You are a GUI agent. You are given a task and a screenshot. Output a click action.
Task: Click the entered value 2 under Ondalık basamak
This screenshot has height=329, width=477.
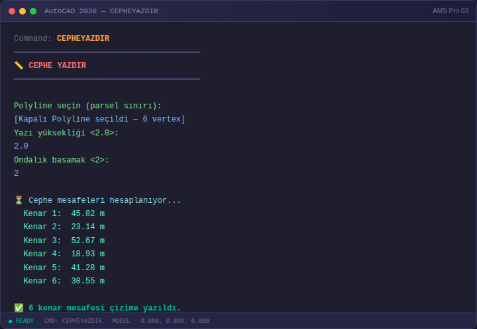click(17, 173)
